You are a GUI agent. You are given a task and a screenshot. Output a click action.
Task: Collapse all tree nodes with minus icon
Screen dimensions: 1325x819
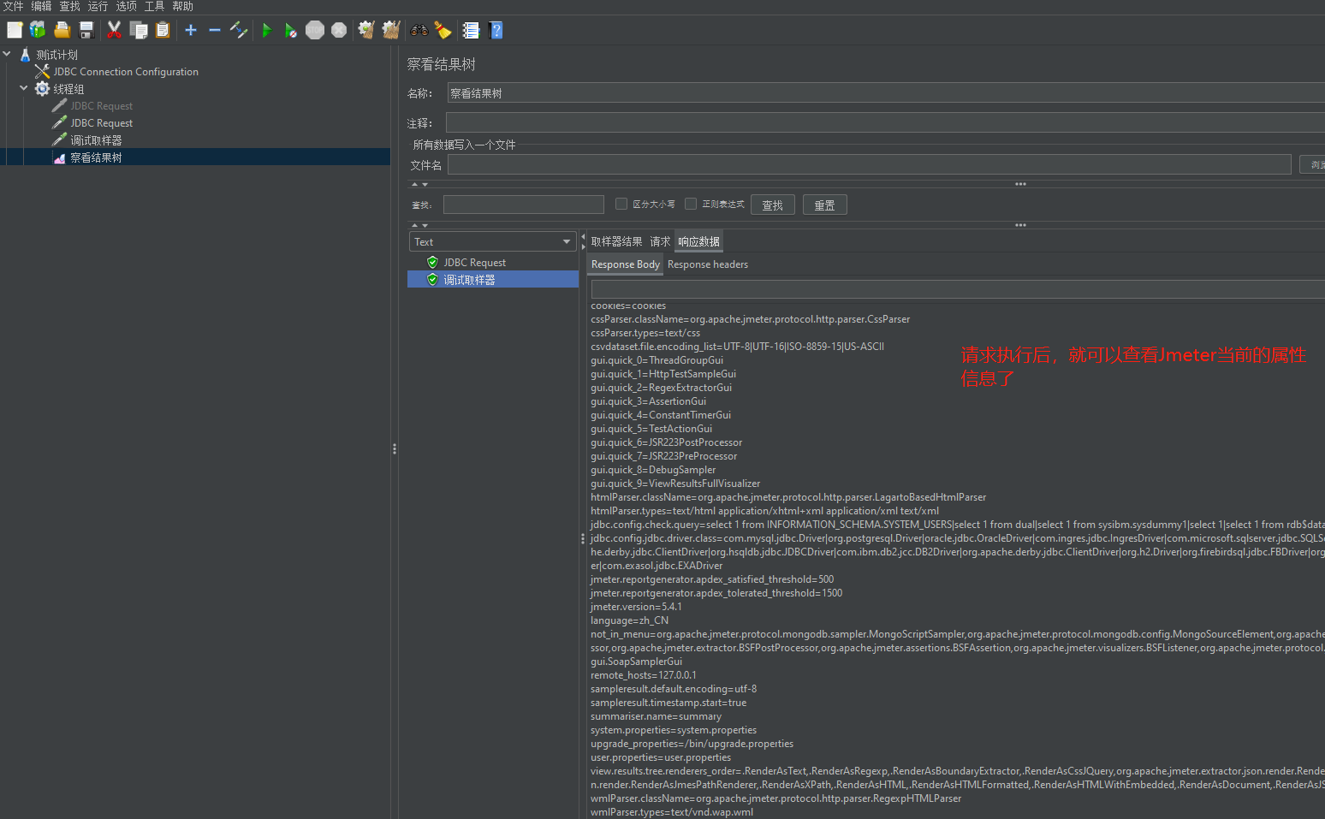click(x=215, y=30)
